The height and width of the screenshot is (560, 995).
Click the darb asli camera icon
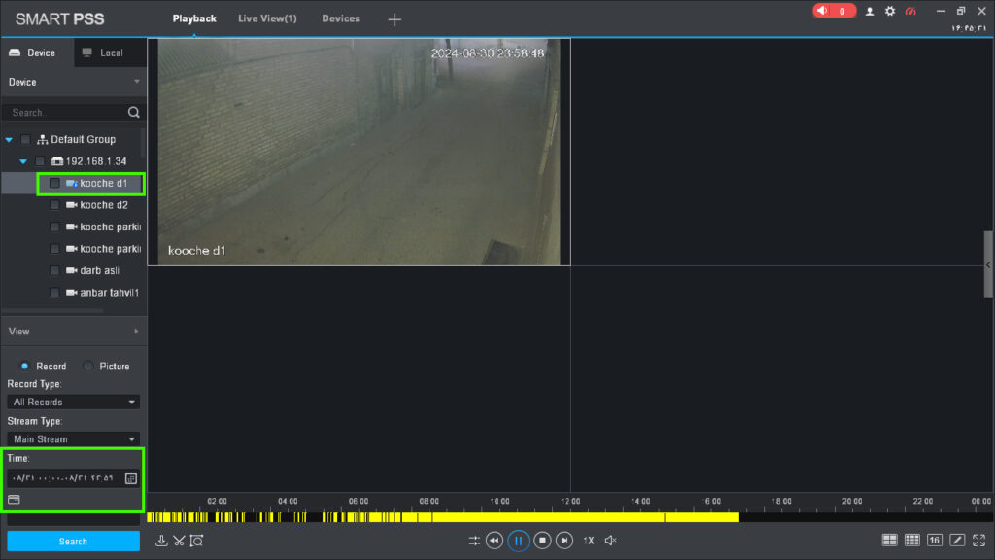pyautogui.click(x=72, y=270)
